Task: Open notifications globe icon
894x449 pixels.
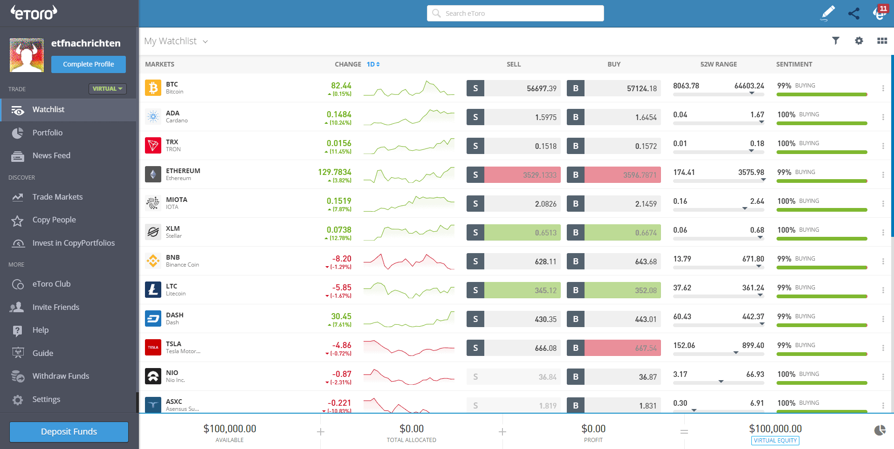Action: (880, 13)
